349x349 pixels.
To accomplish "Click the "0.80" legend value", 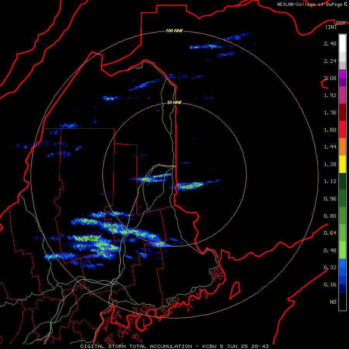I will click(x=330, y=216).
